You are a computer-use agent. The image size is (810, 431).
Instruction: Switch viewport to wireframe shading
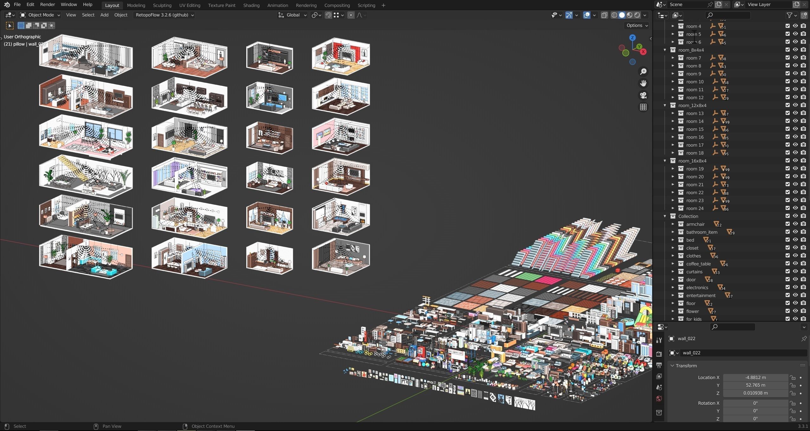[x=614, y=15]
